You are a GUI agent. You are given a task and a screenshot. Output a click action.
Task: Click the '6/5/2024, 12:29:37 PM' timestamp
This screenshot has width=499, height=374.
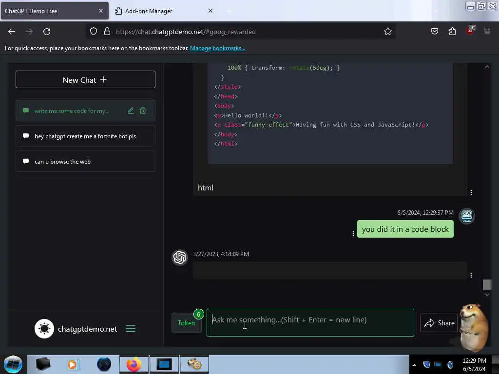[425, 212]
